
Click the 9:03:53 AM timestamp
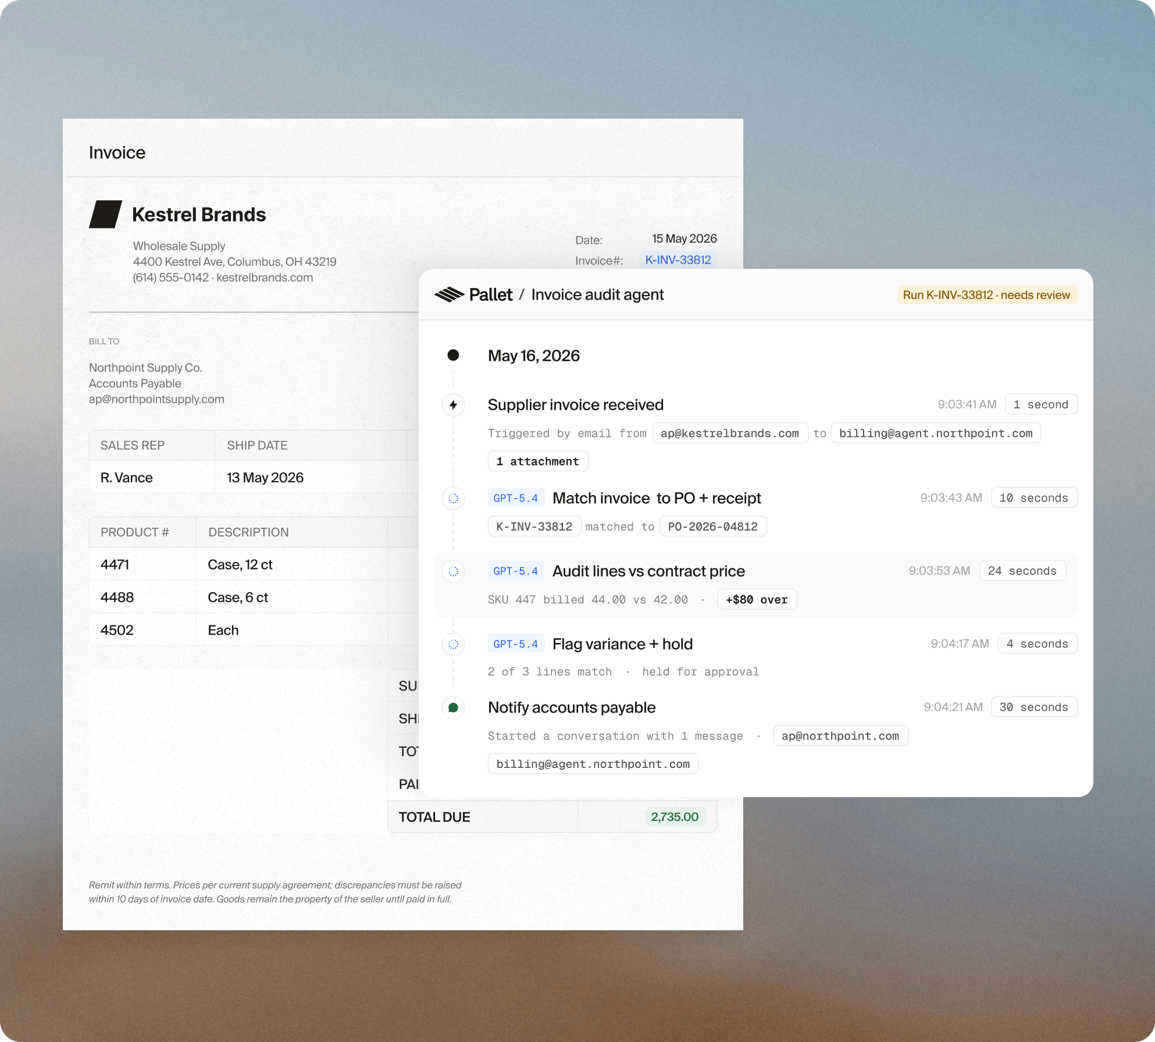point(939,571)
